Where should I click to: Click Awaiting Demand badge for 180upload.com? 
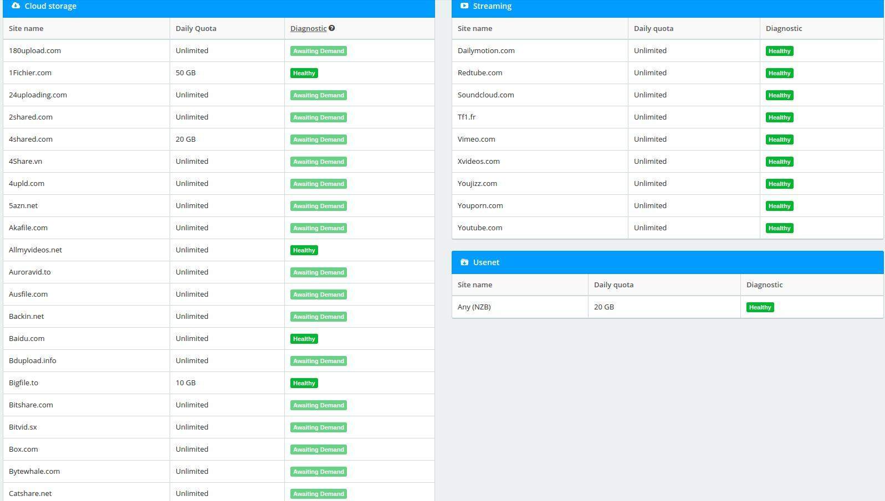tap(319, 51)
